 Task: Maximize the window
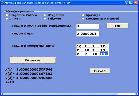coord(131,3)
